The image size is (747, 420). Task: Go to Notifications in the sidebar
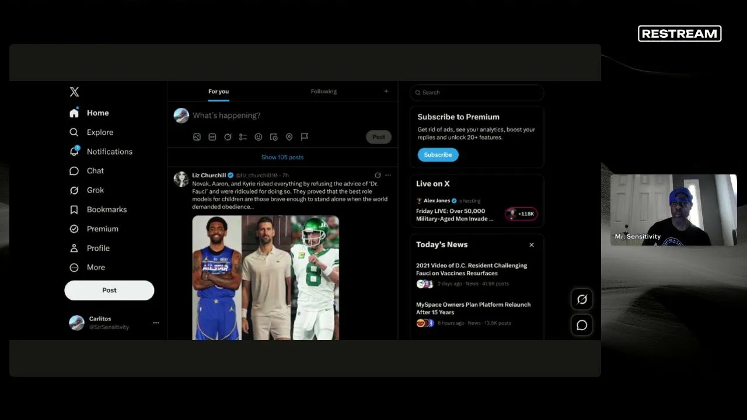pos(110,152)
